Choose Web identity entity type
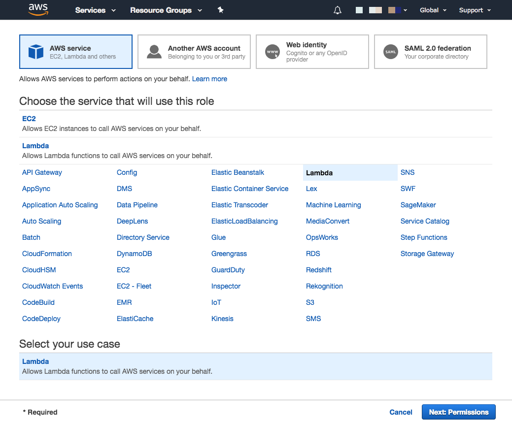Image resolution: width=512 pixels, height=423 pixels. 312,52
